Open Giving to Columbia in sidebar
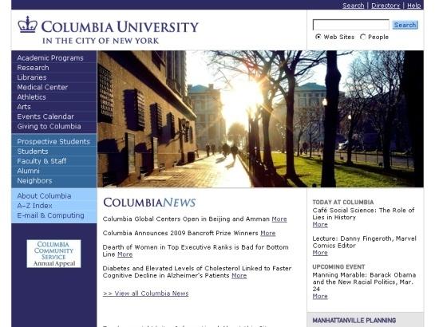Viewport: 435px width, 327px height. click(x=49, y=126)
